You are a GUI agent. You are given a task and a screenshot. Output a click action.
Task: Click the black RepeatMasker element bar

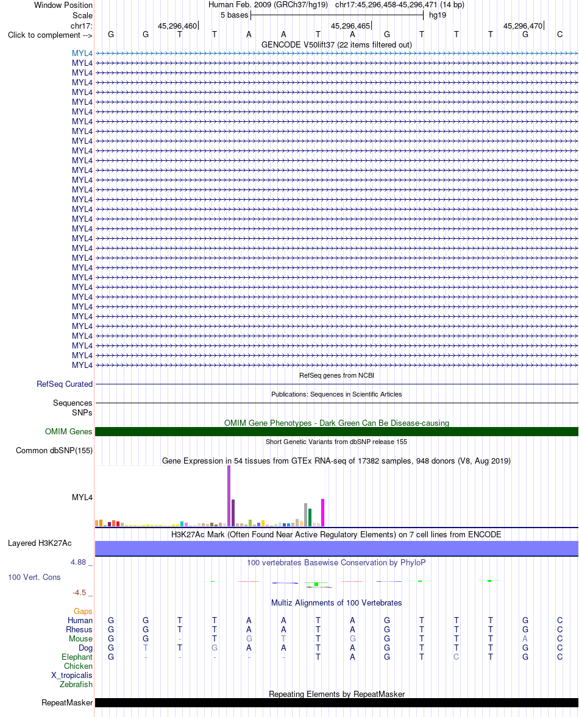coord(336,703)
